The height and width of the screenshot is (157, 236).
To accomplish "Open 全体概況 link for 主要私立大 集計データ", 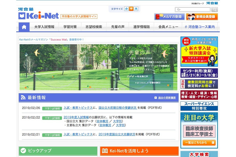I will click(105, 125).
